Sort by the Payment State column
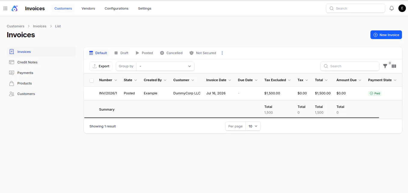Screen dimensions: 408x193 pos(382,80)
